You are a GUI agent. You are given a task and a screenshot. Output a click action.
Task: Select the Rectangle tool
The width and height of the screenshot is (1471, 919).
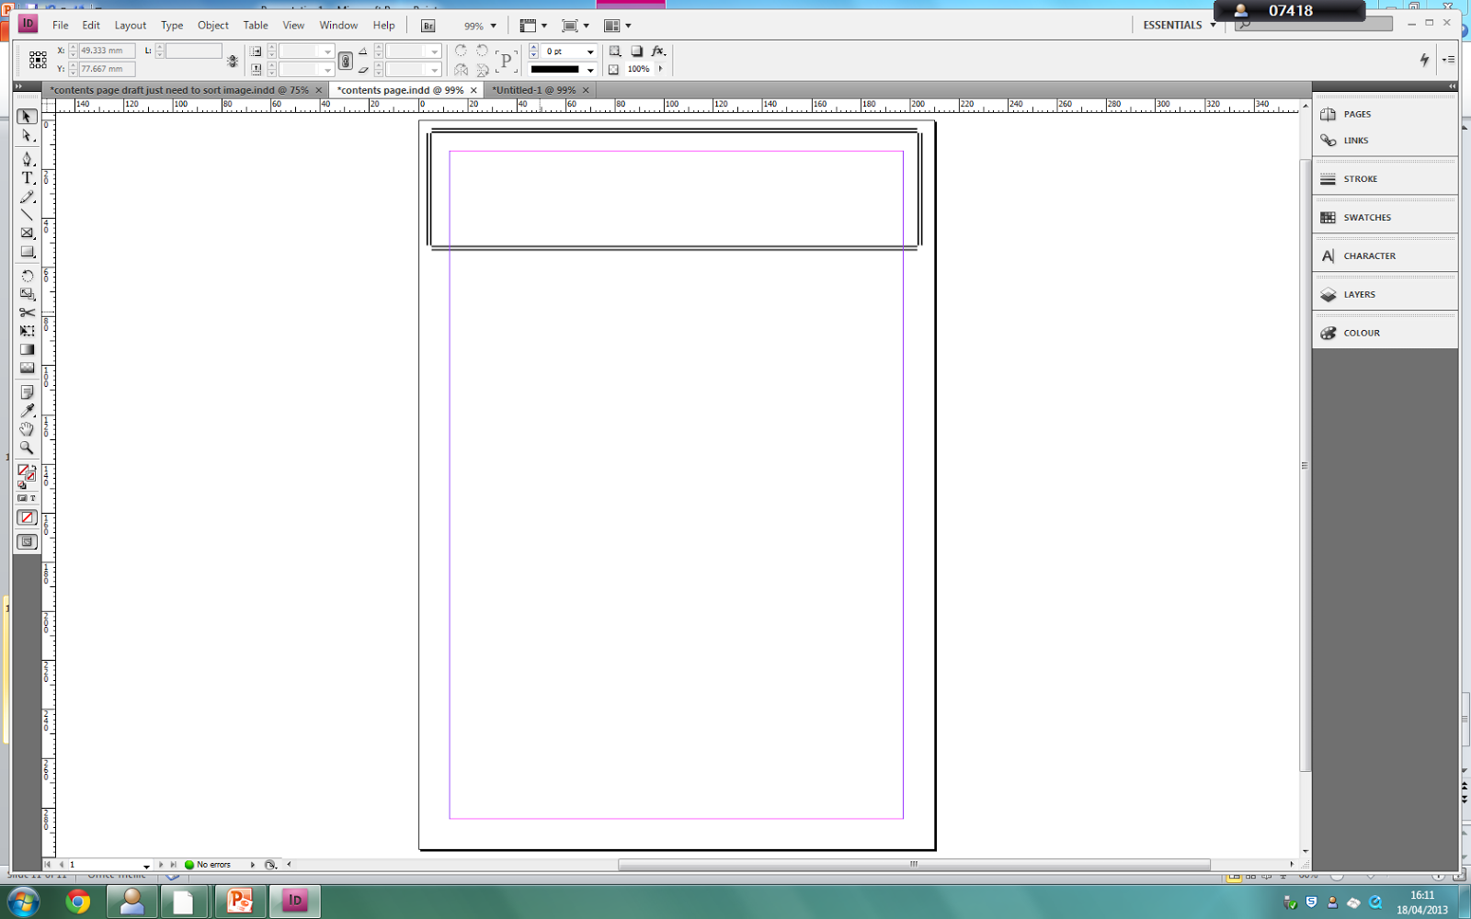coord(27,252)
